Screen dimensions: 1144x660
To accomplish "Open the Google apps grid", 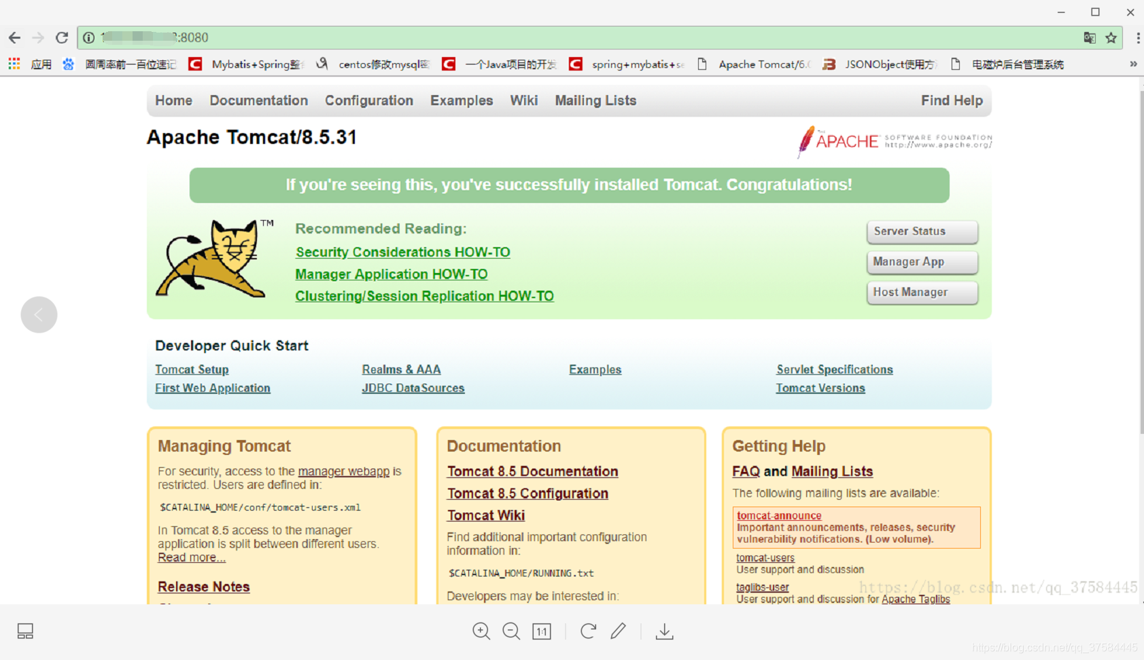I will (x=14, y=63).
